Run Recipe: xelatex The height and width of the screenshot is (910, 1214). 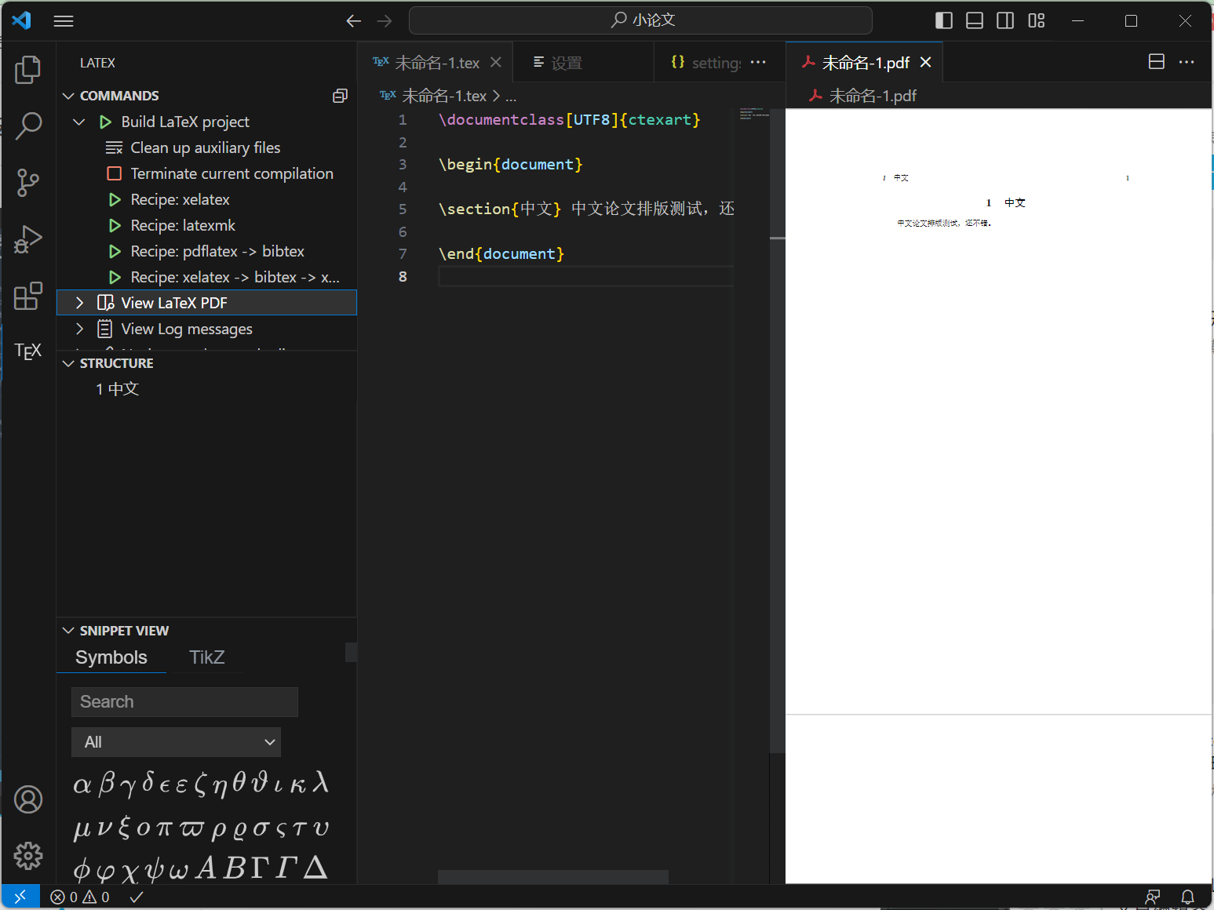tap(207, 199)
